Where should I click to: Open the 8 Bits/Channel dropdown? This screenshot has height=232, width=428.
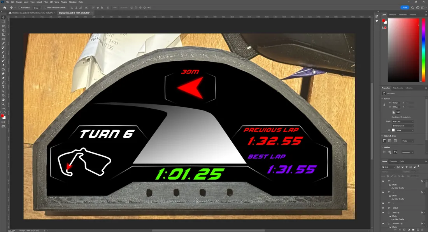403,126
